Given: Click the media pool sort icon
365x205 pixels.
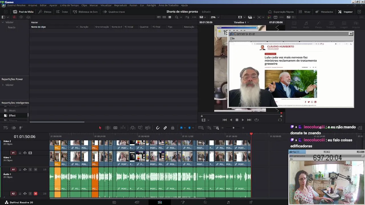Looking at the screenshot, I should tap(187, 17).
